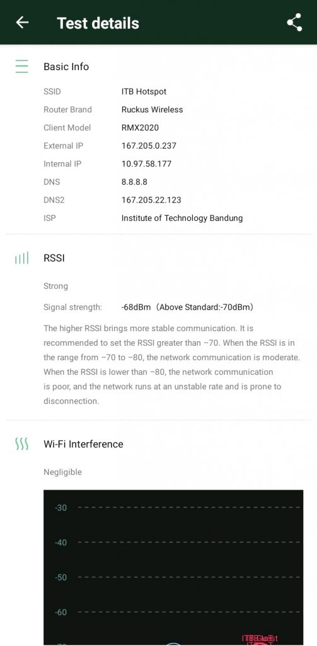Tap the DNS2 value 167.205.22.123
Image resolution: width=317 pixels, height=646 pixels.
[x=151, y=200]
